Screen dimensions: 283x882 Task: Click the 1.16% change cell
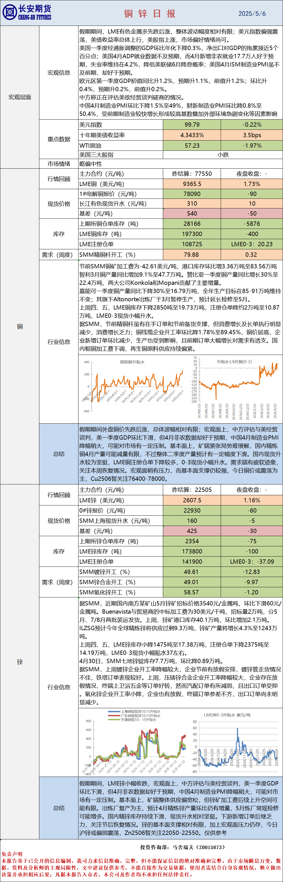(252, 500)
